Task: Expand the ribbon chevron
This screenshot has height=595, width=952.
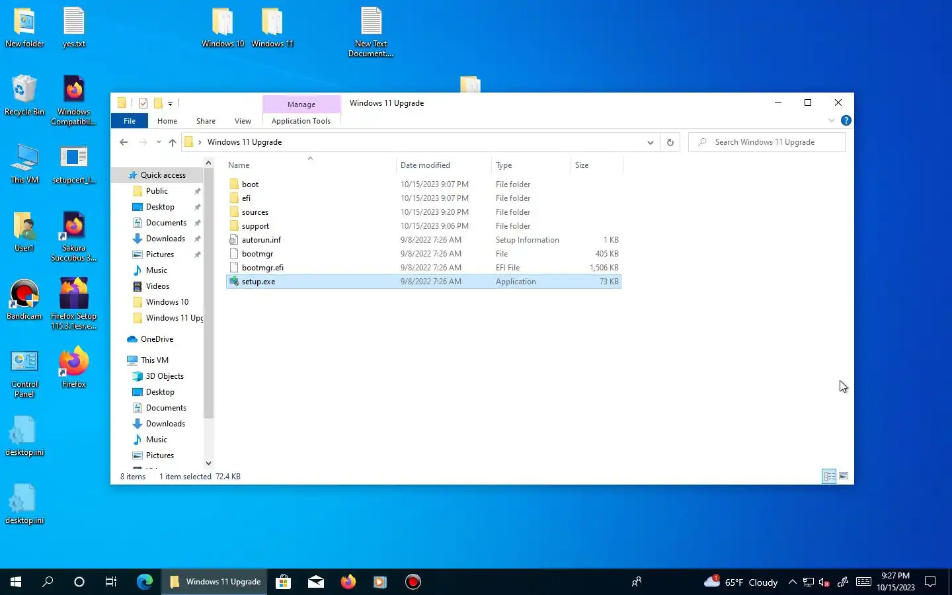Action: point(831,120)
